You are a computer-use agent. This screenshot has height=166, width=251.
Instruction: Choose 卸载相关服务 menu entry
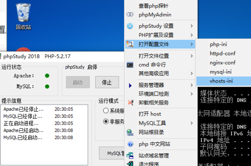[x=161, y=103]
